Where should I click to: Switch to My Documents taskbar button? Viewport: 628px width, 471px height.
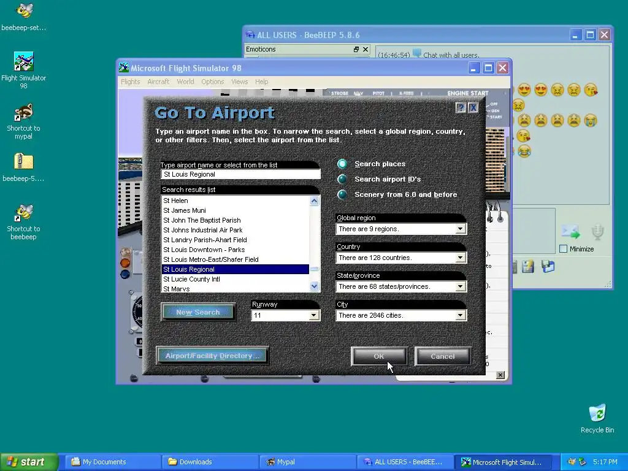coord(113,462)
